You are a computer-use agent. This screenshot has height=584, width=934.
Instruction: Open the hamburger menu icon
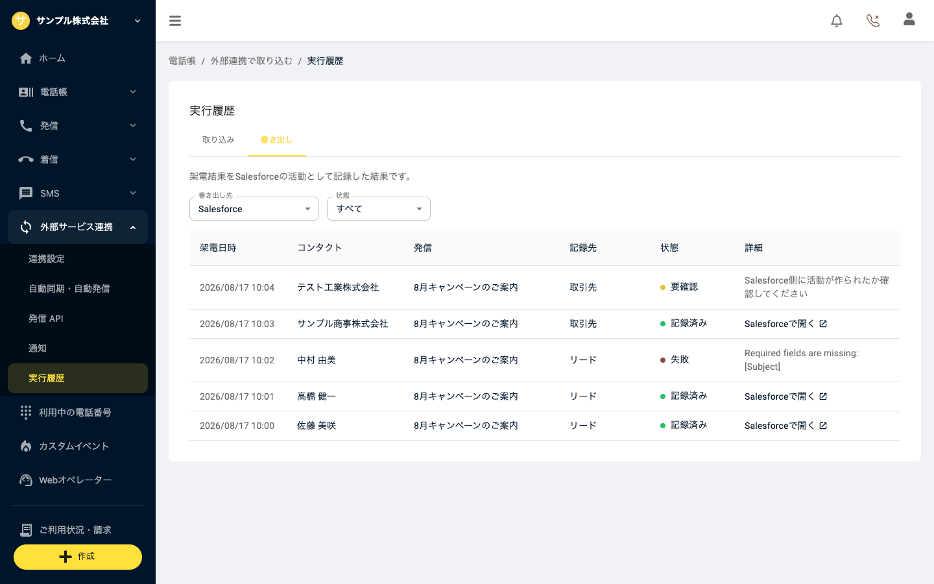(x=175, y=21)
